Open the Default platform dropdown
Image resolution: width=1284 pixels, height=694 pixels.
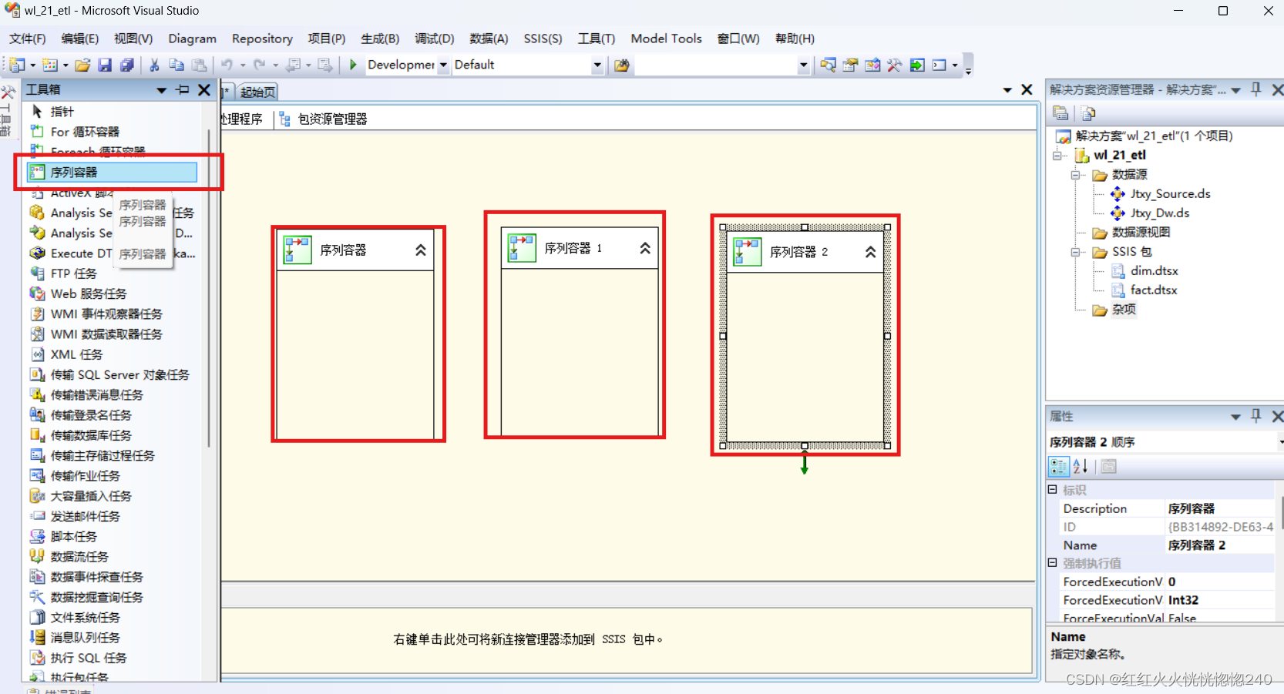[x=597, y=65]
